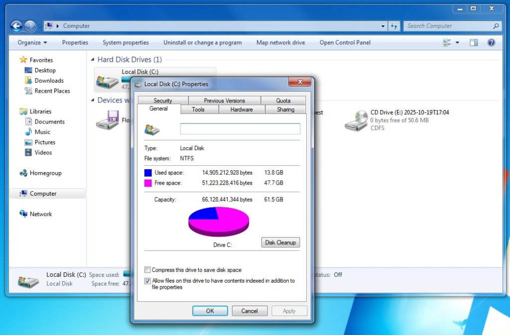Select Network in navigation pane

point(41,214)
